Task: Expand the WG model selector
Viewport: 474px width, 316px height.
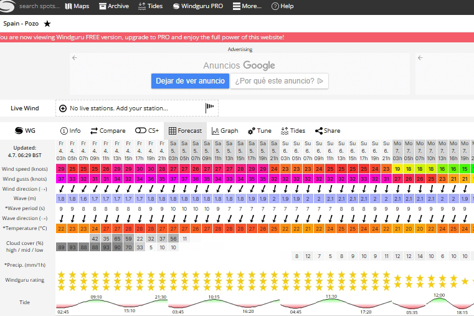Action: point(25,131)
